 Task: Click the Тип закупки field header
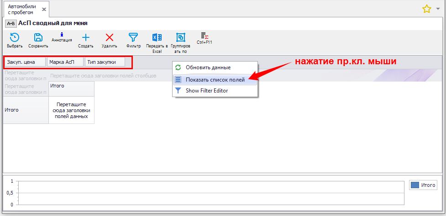(x=105, y=62)
